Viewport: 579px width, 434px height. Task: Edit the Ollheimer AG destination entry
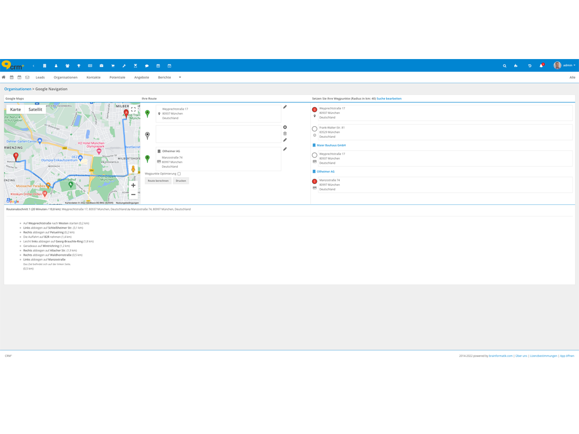[285, 149]
